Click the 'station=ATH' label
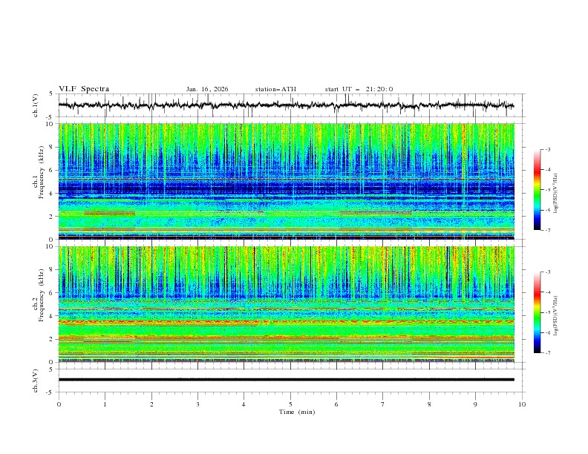The height and width of the screenshot is (454, 588). coord(275,89)
